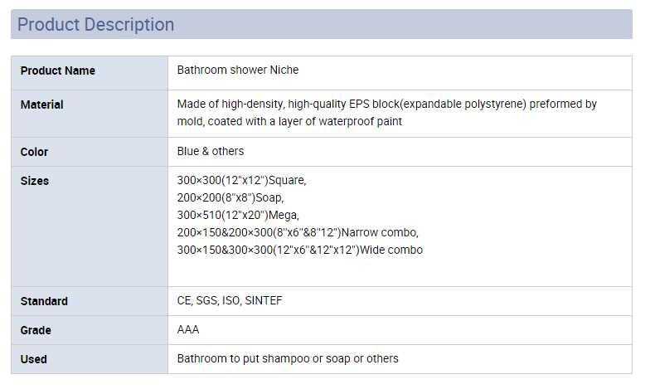This screenshot has height=389, width=650.
Task: Select the "CE, SGS, ISO, SINTEF" standard value
Action: coord(230,301)
